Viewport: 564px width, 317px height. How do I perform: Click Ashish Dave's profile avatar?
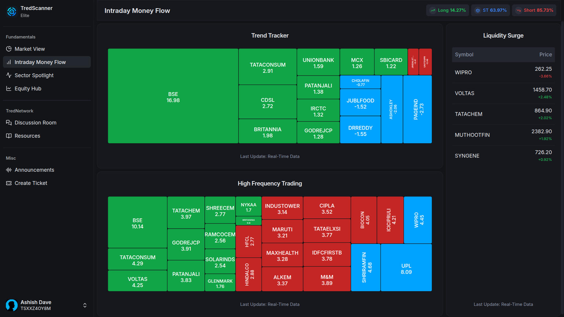(12, 305)
